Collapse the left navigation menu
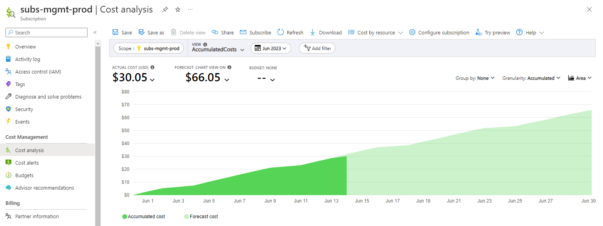The image size is (603, 226). [95, 32]
